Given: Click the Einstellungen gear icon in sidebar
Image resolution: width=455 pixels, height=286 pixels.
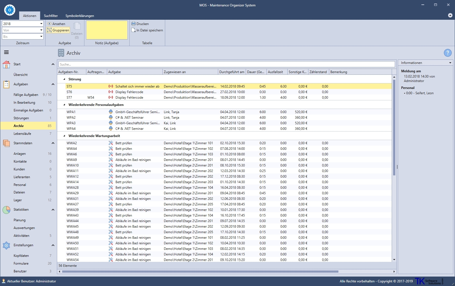Looking at the screenshot, I should (6, 245).
